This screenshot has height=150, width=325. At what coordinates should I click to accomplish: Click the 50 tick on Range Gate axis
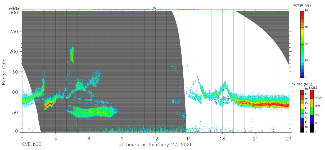[x=15, y=112]
